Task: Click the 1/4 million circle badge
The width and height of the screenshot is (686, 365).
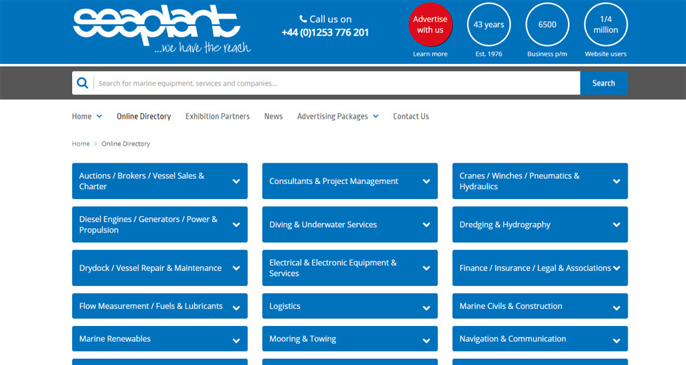Action: point(606,25)
